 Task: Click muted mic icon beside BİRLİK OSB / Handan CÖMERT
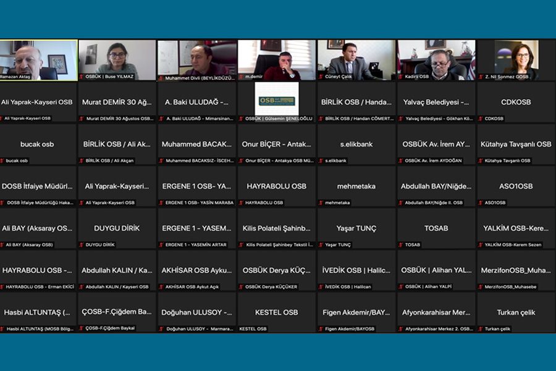[321, 119]
